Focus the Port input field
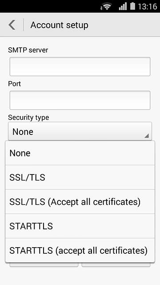 coord(80,100)
